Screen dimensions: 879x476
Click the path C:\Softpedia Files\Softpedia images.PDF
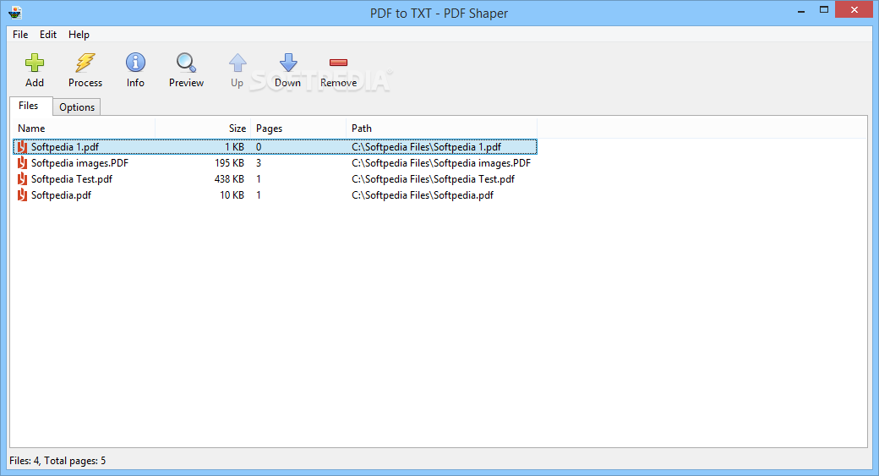[x=441, y=163]
